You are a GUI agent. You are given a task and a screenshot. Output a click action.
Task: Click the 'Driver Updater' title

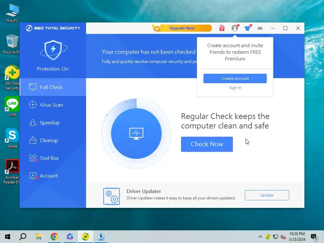[144, 191]
